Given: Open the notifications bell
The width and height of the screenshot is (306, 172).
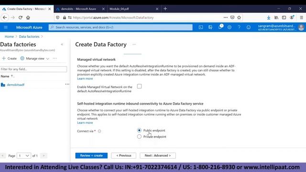Looking at the screenshot, I should pos(220,27).
